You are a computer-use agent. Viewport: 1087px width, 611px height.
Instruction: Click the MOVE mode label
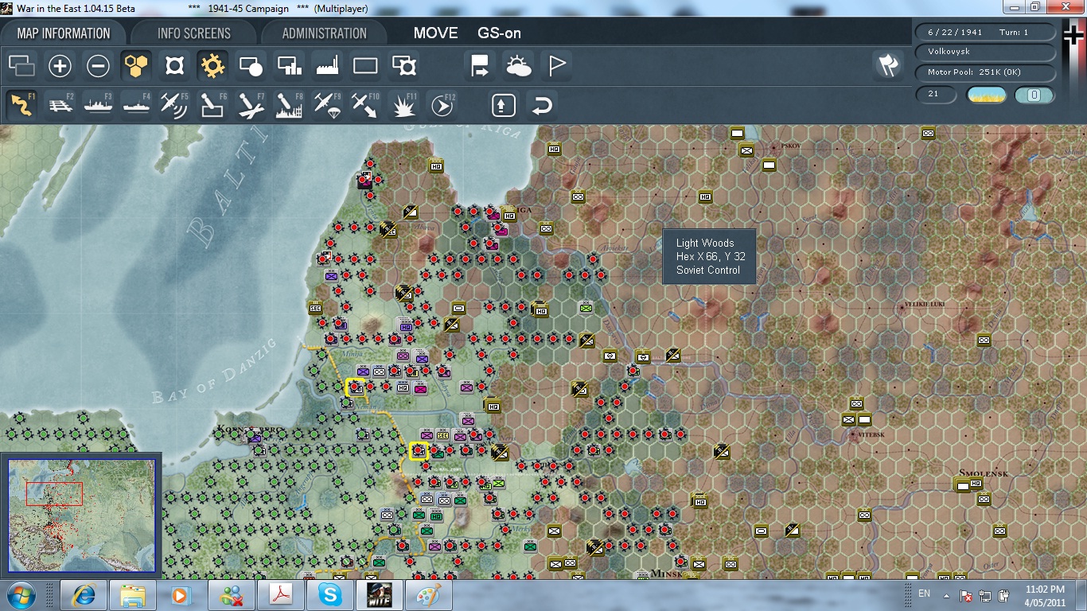point(435,33)
